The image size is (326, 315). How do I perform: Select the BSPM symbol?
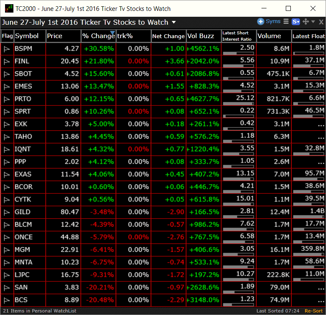pos(23,49)
